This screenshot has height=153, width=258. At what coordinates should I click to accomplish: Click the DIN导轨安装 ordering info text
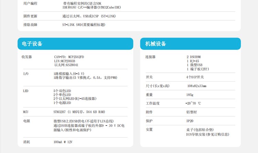pyautogui.click(x=205, y=134)
